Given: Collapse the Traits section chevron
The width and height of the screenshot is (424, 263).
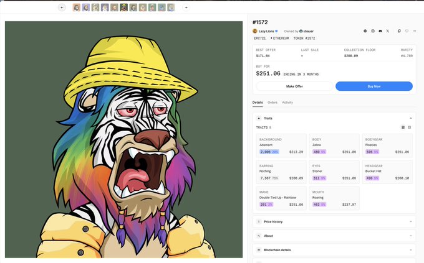Looking at the screenshot, I should (x=411, y=118).
